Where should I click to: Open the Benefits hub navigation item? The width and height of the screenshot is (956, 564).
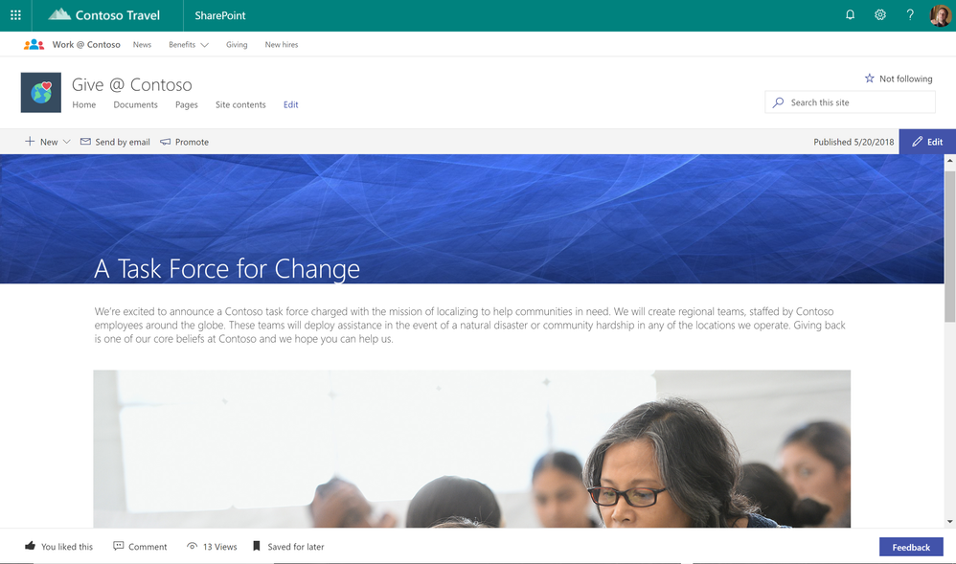click(182, 44)
